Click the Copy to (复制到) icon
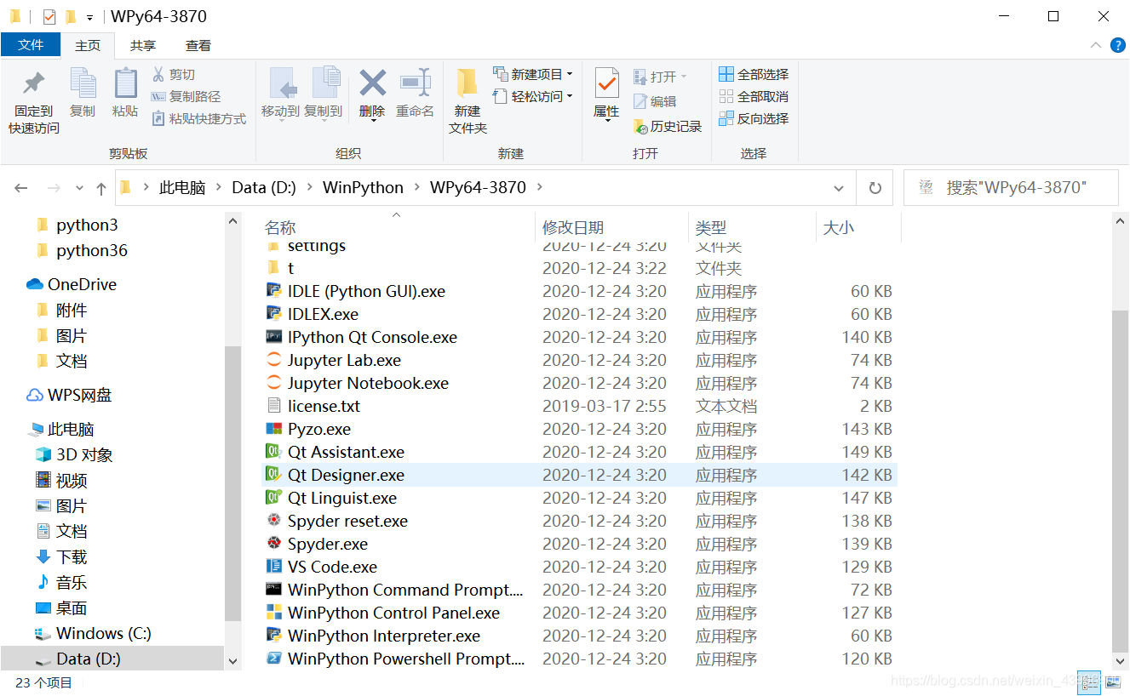Viewport: 1130px width, 696px height. pos(324,83)
